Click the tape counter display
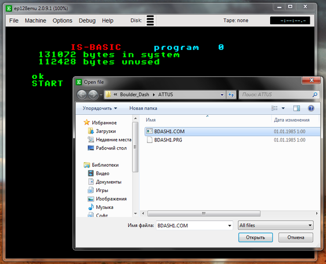This screenshot has width=326, height=264. (290, 20)
